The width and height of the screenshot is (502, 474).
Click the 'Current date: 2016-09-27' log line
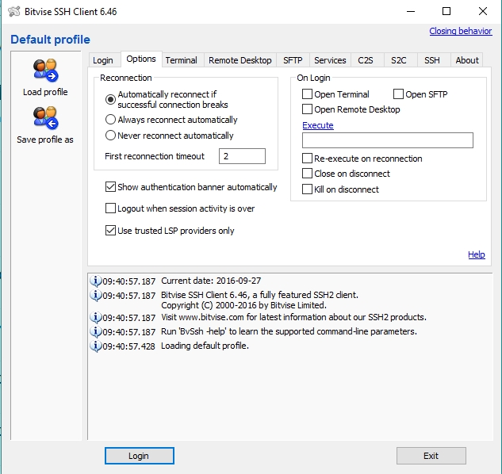(211, 281)
